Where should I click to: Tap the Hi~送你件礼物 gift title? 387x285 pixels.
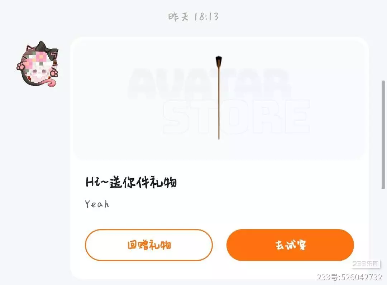pyautogui.click(x=131, y=182)
